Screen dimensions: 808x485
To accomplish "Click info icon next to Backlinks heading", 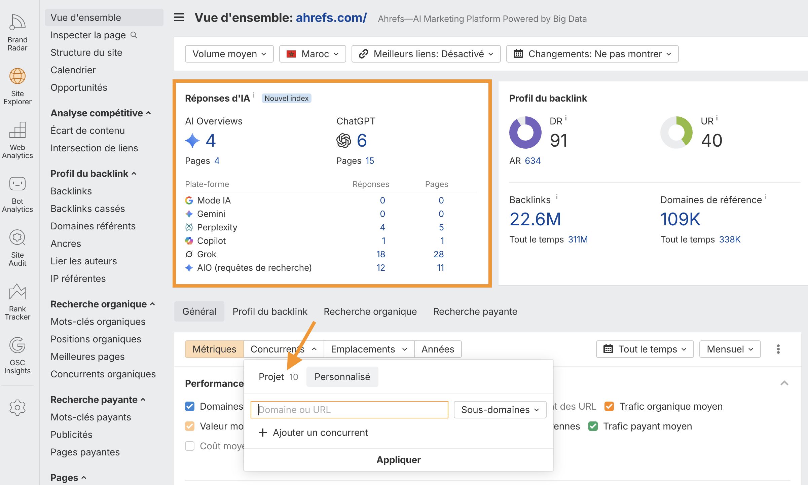I will click(x=557, y=197).
